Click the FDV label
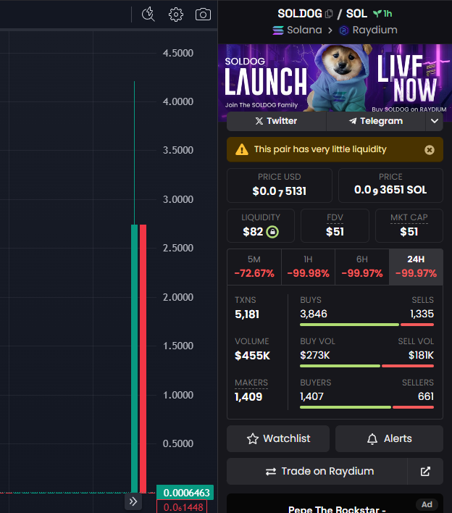Screen dimensions: 452x513 (335, 217)
